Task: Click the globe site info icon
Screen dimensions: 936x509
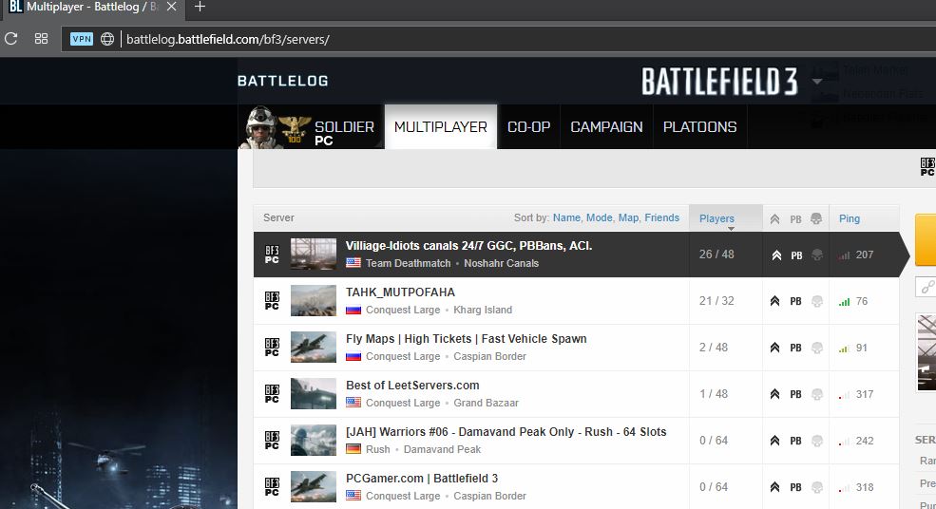Action: pos(107,39)
